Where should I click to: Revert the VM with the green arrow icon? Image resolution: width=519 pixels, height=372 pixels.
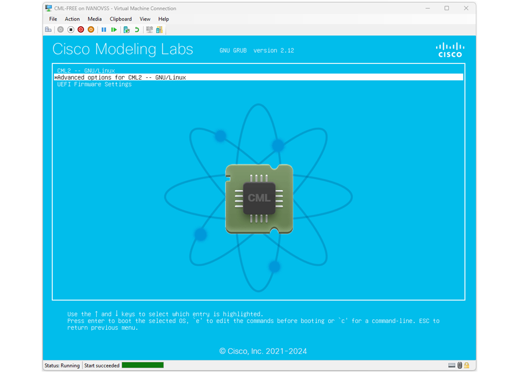click(x=137, y=30)
